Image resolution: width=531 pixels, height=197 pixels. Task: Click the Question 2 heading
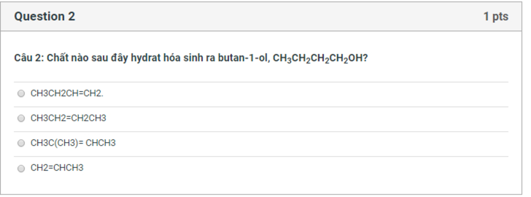[45, 16]
